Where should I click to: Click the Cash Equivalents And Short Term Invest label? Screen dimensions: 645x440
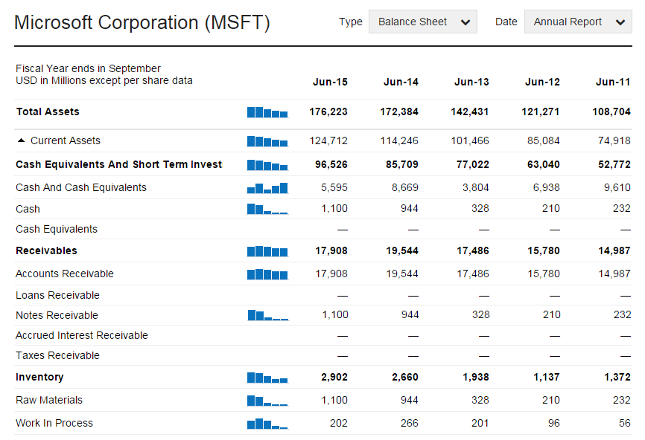[x=118, y=164]
